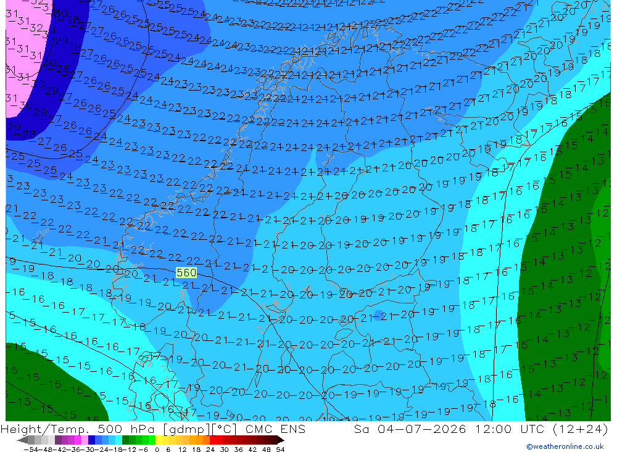The image size is (617, 452).
Task: Click the "(12+24)" forecast offset text
Action: pyautogui.click(x=581, y=429)
